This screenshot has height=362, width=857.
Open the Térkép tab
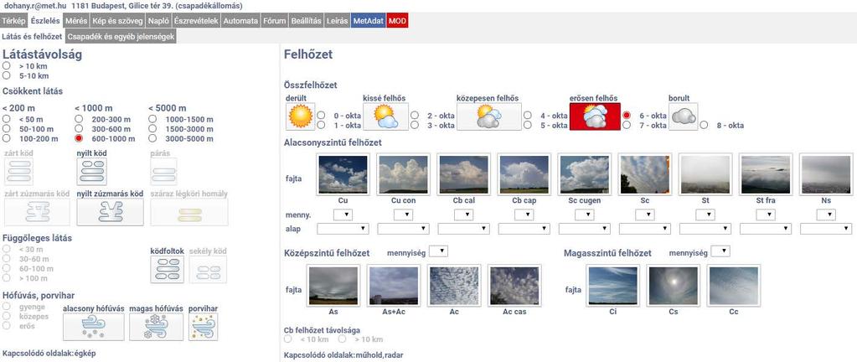[13, 21]
